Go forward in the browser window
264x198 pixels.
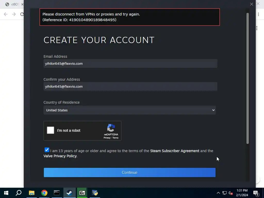(x=14, y=14)
